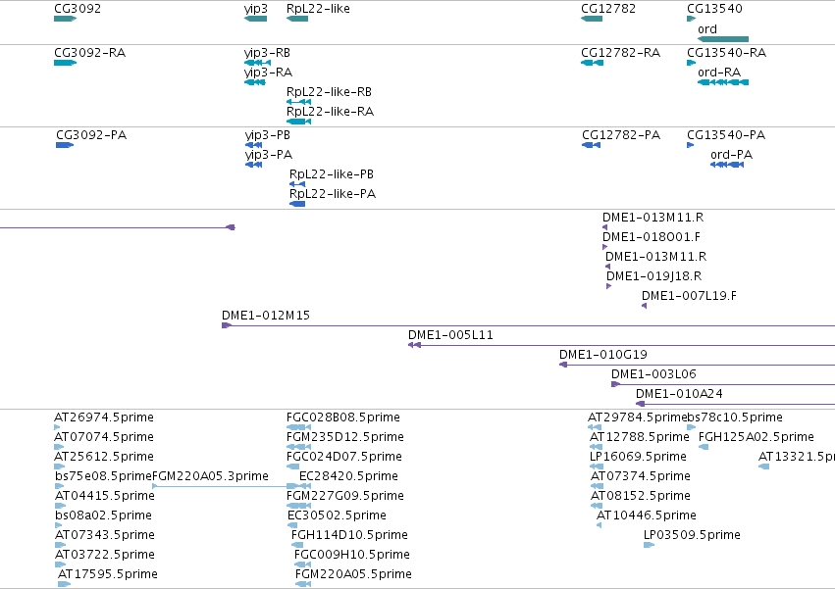Open transcript RpL22-like-RB

click(298, 102)
